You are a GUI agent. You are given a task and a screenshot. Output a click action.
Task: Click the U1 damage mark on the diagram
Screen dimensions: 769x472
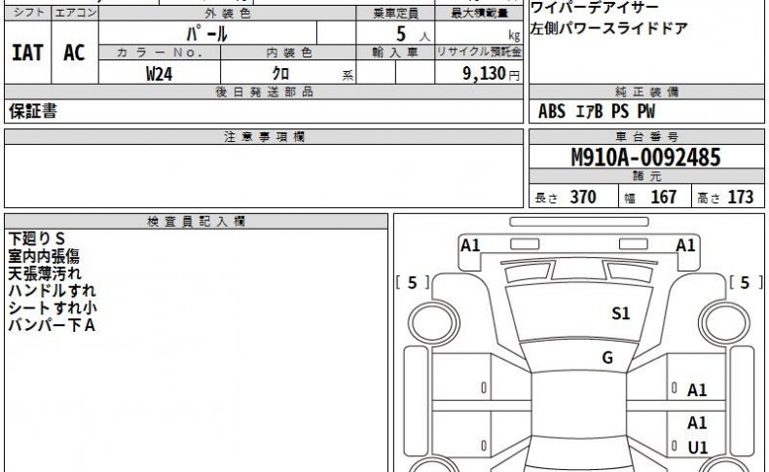(697, 448)
